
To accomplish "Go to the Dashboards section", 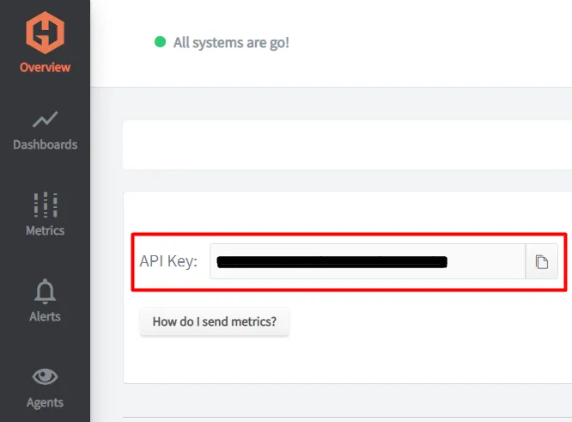I will (x=45, y=144).
